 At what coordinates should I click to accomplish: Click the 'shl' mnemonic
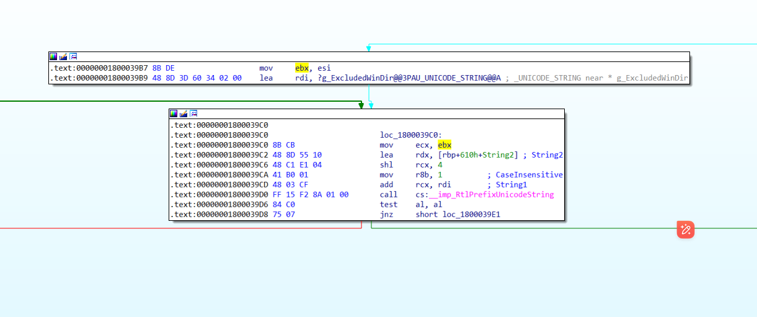click(x=387, y=165)
